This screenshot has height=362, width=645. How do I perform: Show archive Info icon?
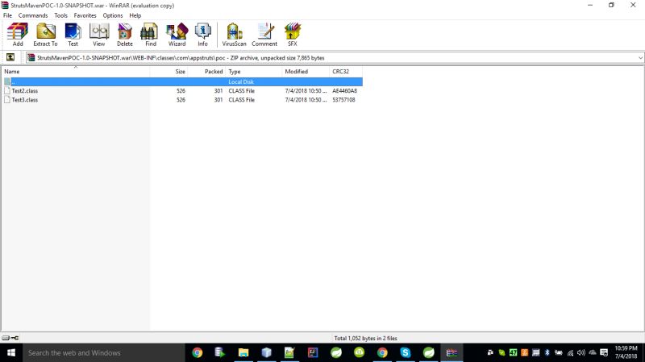click(x=203, y=35)
